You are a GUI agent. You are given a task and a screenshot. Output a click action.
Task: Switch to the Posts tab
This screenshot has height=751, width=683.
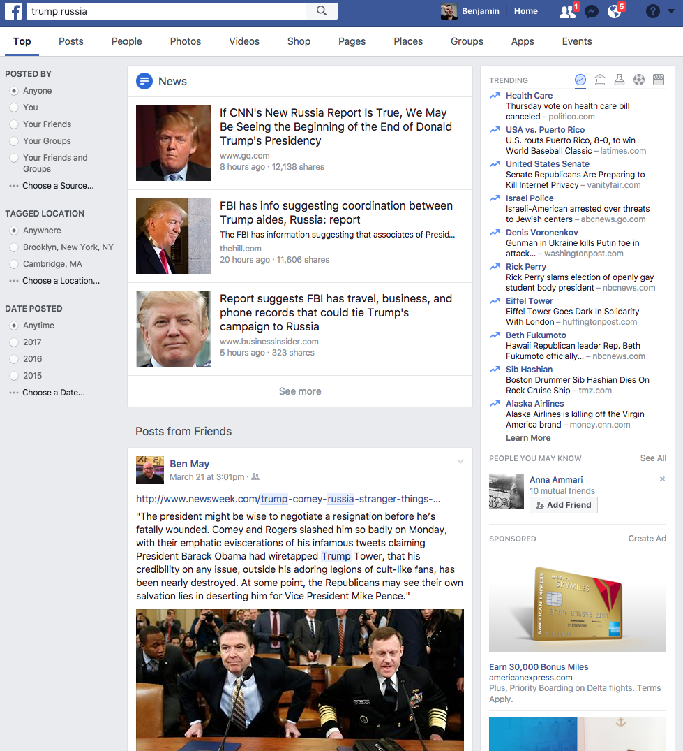tap(70, 41)
